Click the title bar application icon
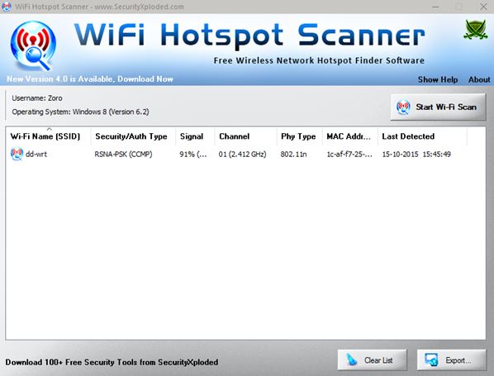The height and width of the screenshot is (376, 494). (x=7, y=7)
